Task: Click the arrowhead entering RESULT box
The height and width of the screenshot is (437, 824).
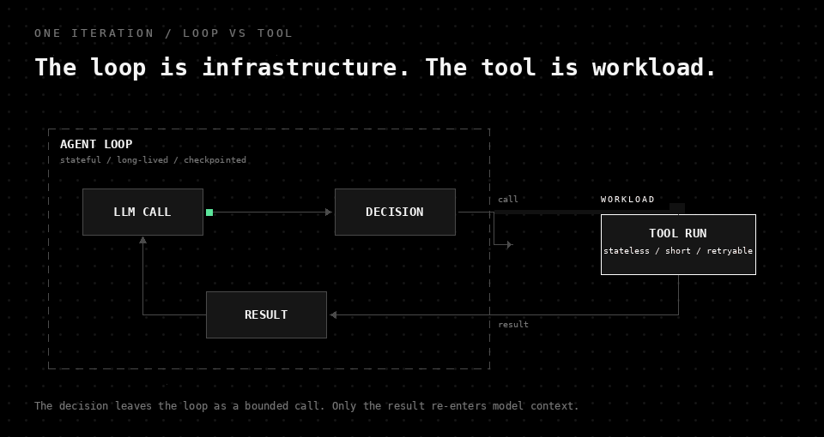Action: [333, 314]
